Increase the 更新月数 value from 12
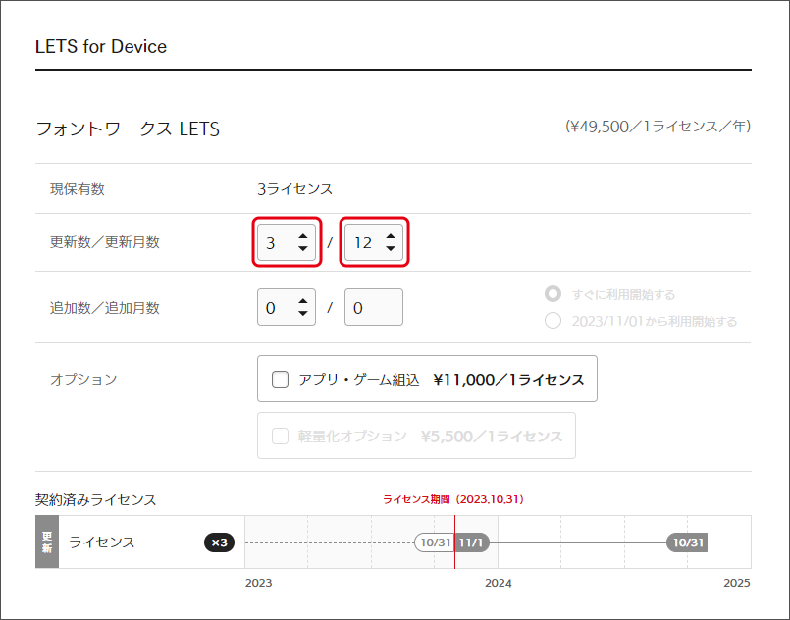Screen dimensions: 790x620 [x=392, y=236]
